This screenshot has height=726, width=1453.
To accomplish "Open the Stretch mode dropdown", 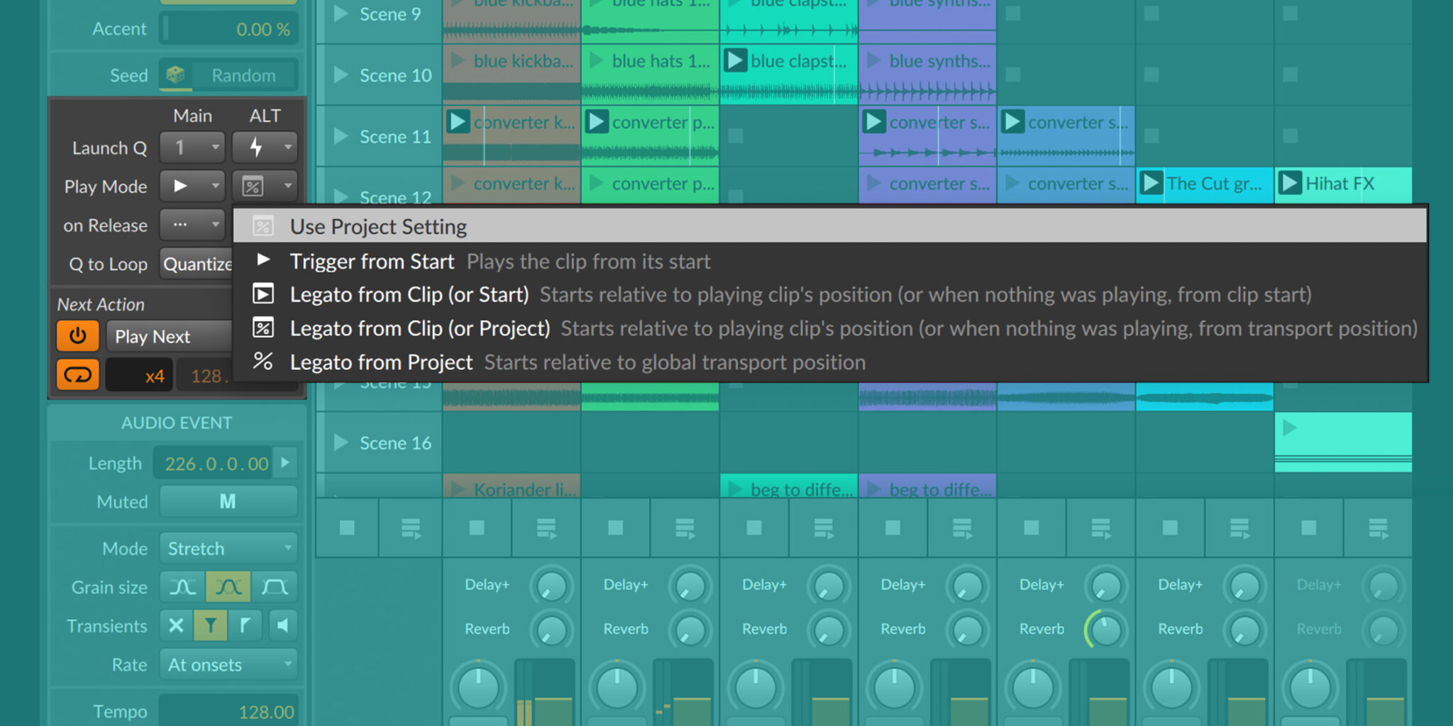I will [228, 548].
